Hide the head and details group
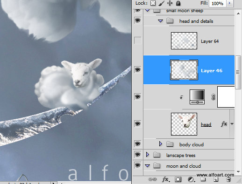Viewport: 242px width, 184px height. tap(137, 20)
